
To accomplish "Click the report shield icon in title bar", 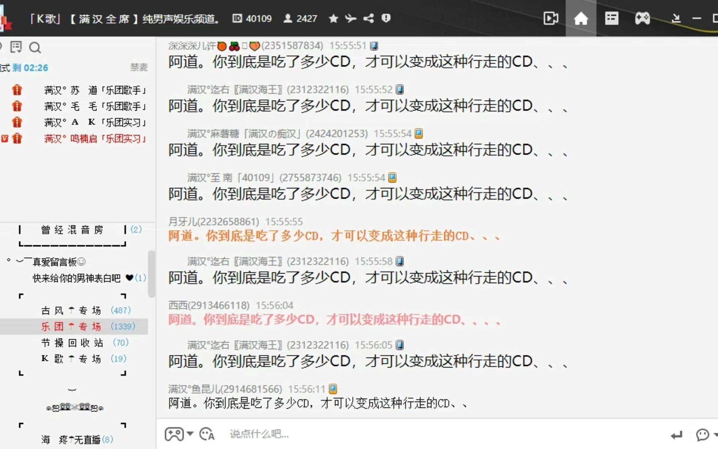I will pyautogui.click(x=386, y=18).
